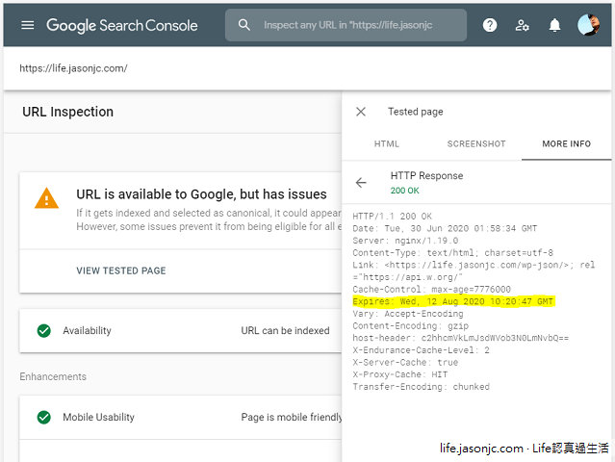Go back from HTTP Response view
Image resolution: width=615 pixels, height=462 pixels.
pos(362,182)
